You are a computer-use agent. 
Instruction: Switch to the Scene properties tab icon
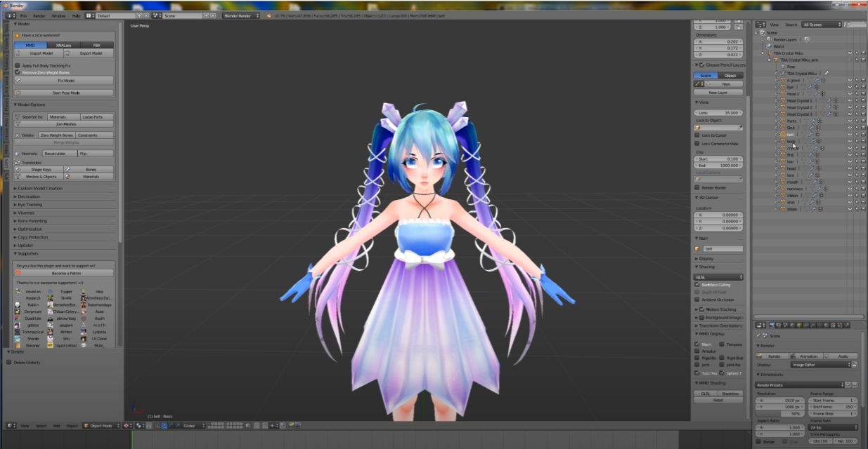787,325
